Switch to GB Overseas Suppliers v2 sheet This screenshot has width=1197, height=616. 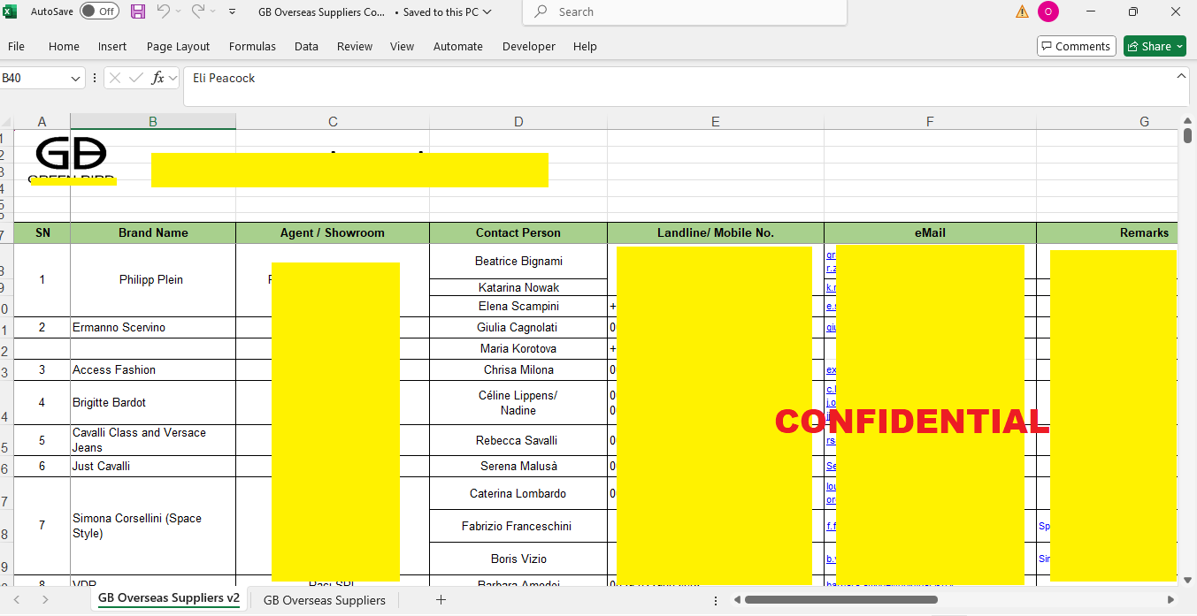click(x=169, y=598)
